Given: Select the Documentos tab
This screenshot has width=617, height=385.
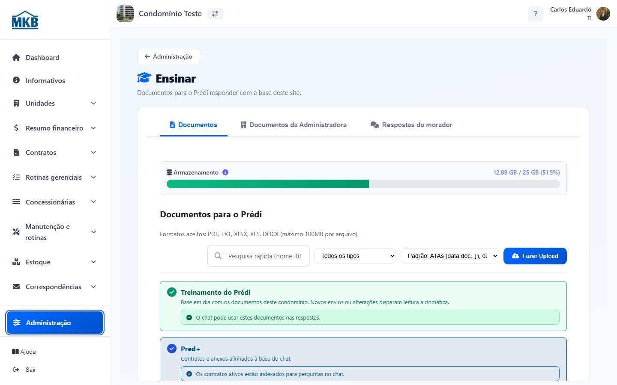Looking at the screenshot, I should pos(194,125).
